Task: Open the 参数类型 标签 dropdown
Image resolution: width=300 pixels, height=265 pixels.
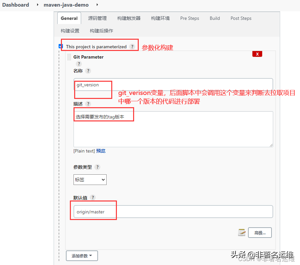Action: (90, 179)
